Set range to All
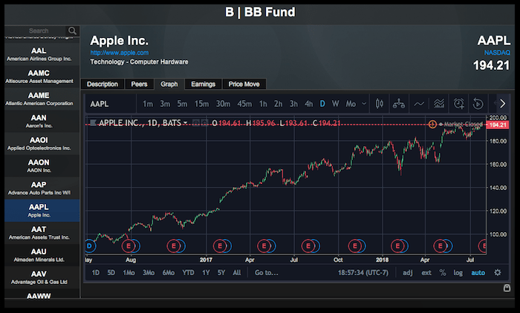Viewport: 520px width, 313px height. coord(237,273)
